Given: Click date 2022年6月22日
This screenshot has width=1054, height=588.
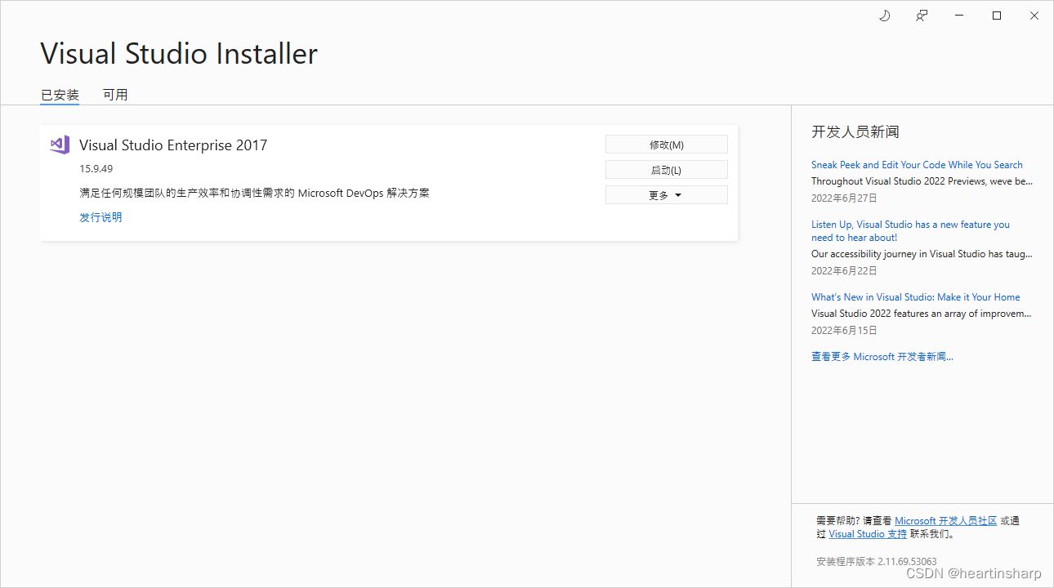Looking at the screenshot, I should [844, 270].
